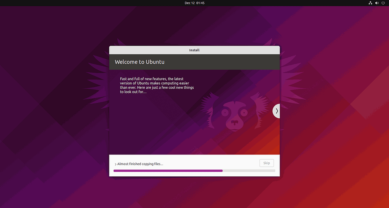Advance slideshow with the next arrow
Image resolution: width=389 pixels, height=208 pixels.
point(277,111)
